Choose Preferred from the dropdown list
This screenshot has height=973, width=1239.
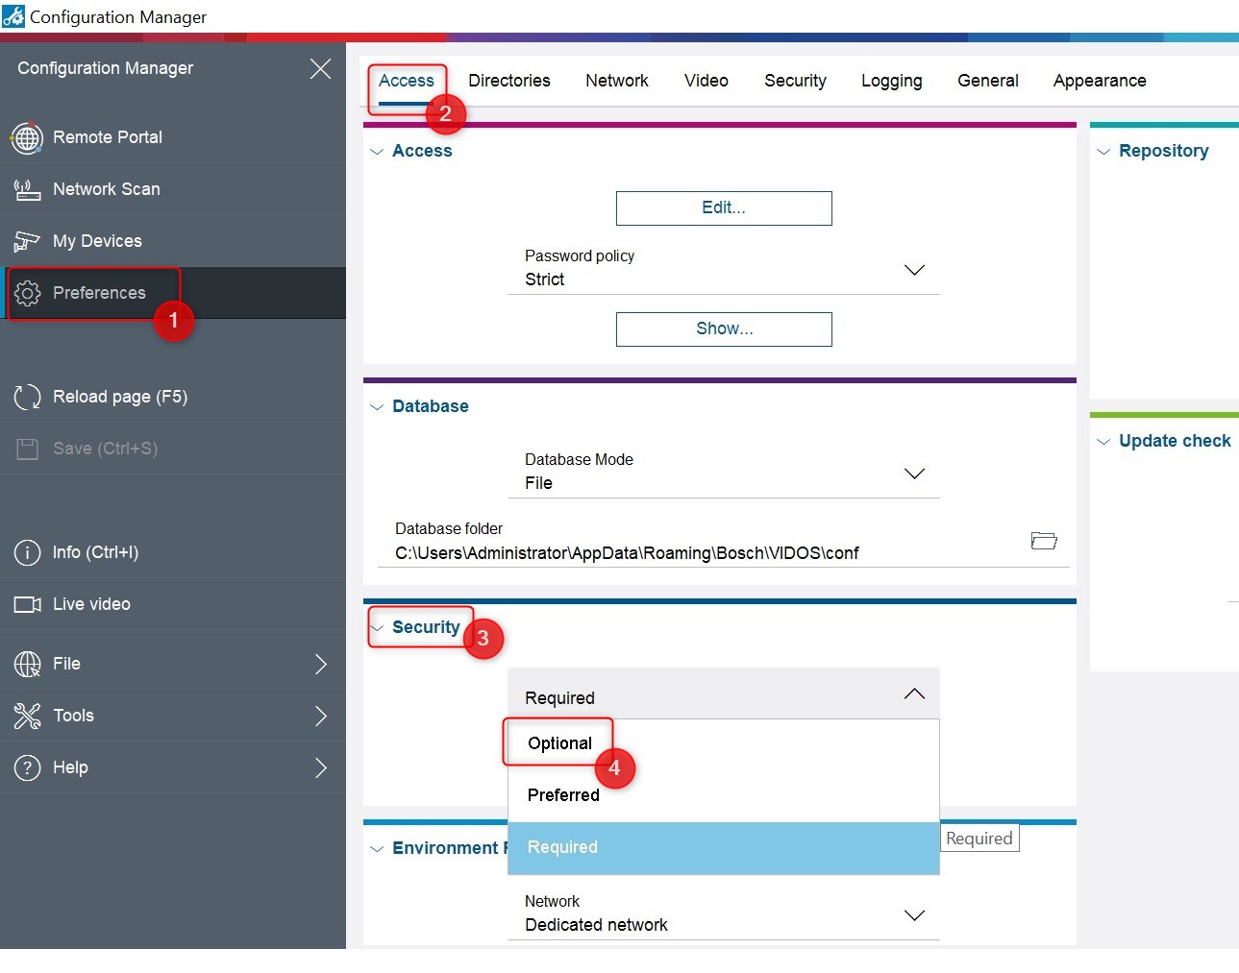[563, 795]
